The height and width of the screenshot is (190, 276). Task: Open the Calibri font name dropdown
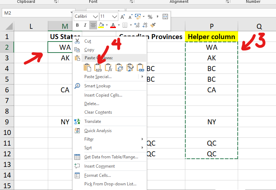click(95, 17)
